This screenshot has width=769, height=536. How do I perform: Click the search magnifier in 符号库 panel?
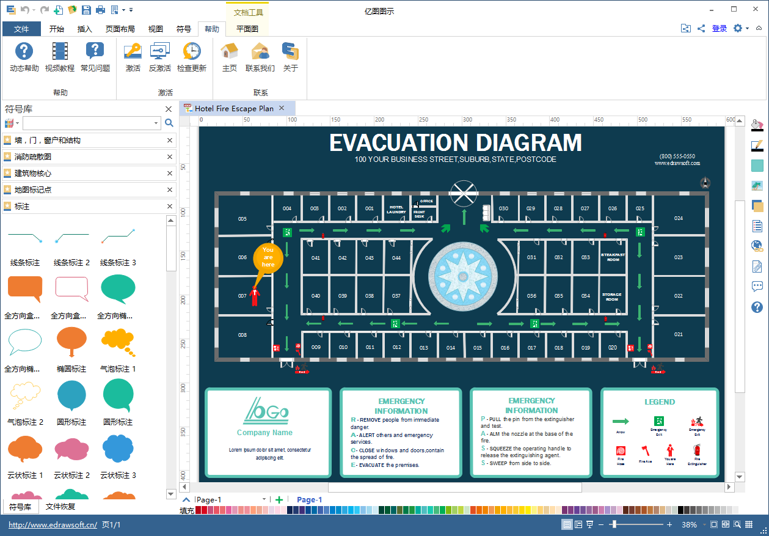pos(169,123)
